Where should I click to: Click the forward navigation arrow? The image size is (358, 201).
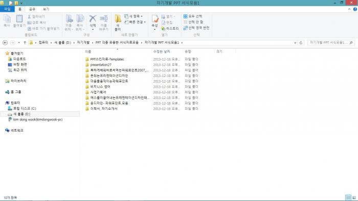tap(13, 42)
